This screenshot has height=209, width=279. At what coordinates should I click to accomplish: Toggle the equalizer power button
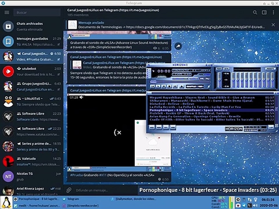coord(219,69)
